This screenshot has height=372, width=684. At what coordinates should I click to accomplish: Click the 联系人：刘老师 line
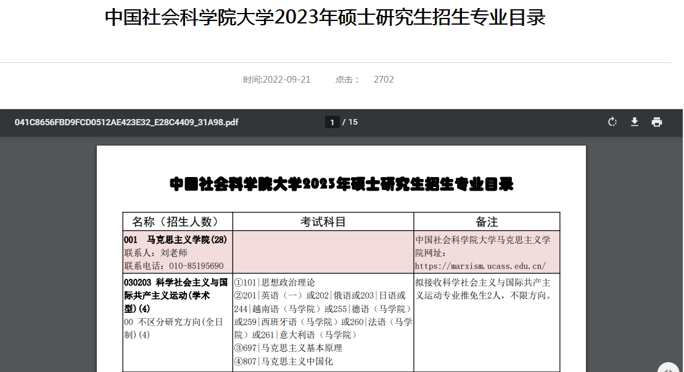coord(155,253)
